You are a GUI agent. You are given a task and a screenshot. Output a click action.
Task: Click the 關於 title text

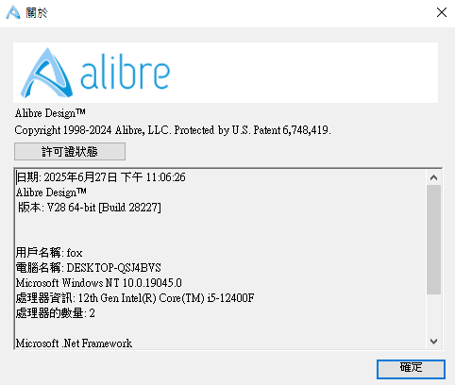37,13
